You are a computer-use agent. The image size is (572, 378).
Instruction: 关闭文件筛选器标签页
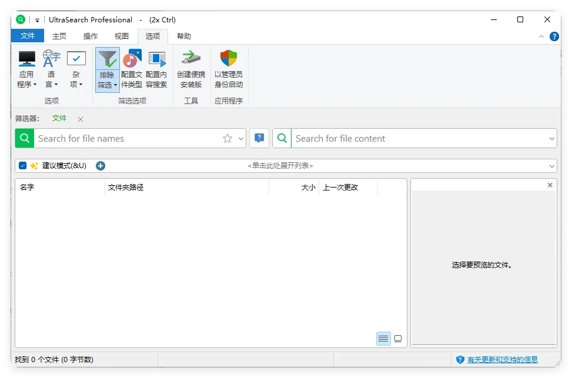coord(80,118)
